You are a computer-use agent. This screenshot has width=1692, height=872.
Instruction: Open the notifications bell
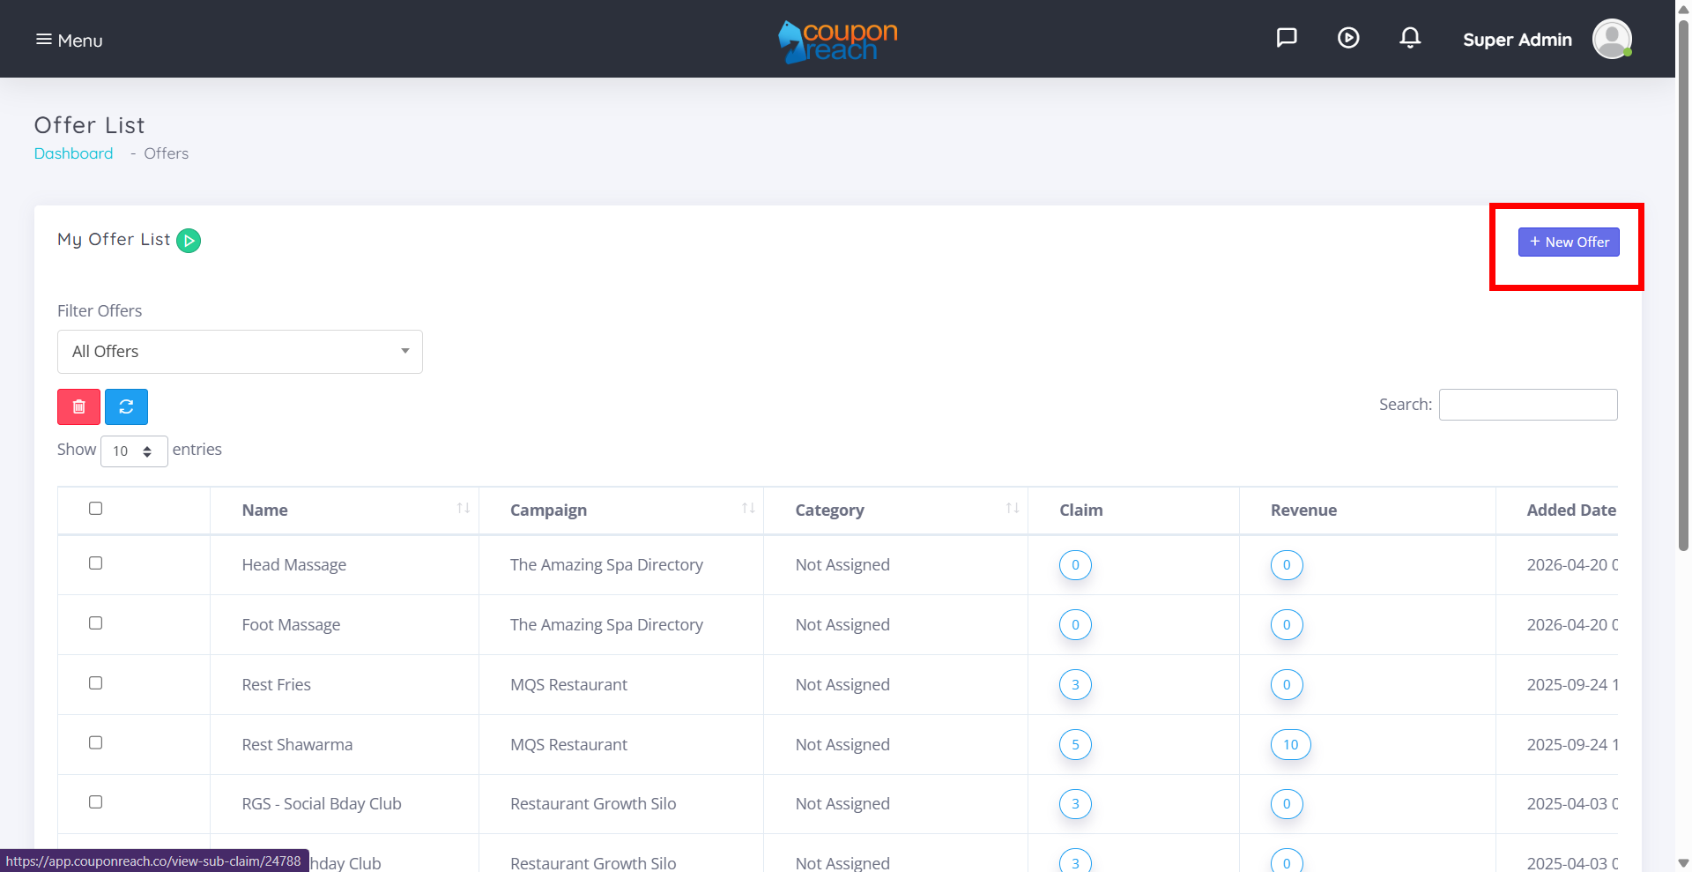1410,38
